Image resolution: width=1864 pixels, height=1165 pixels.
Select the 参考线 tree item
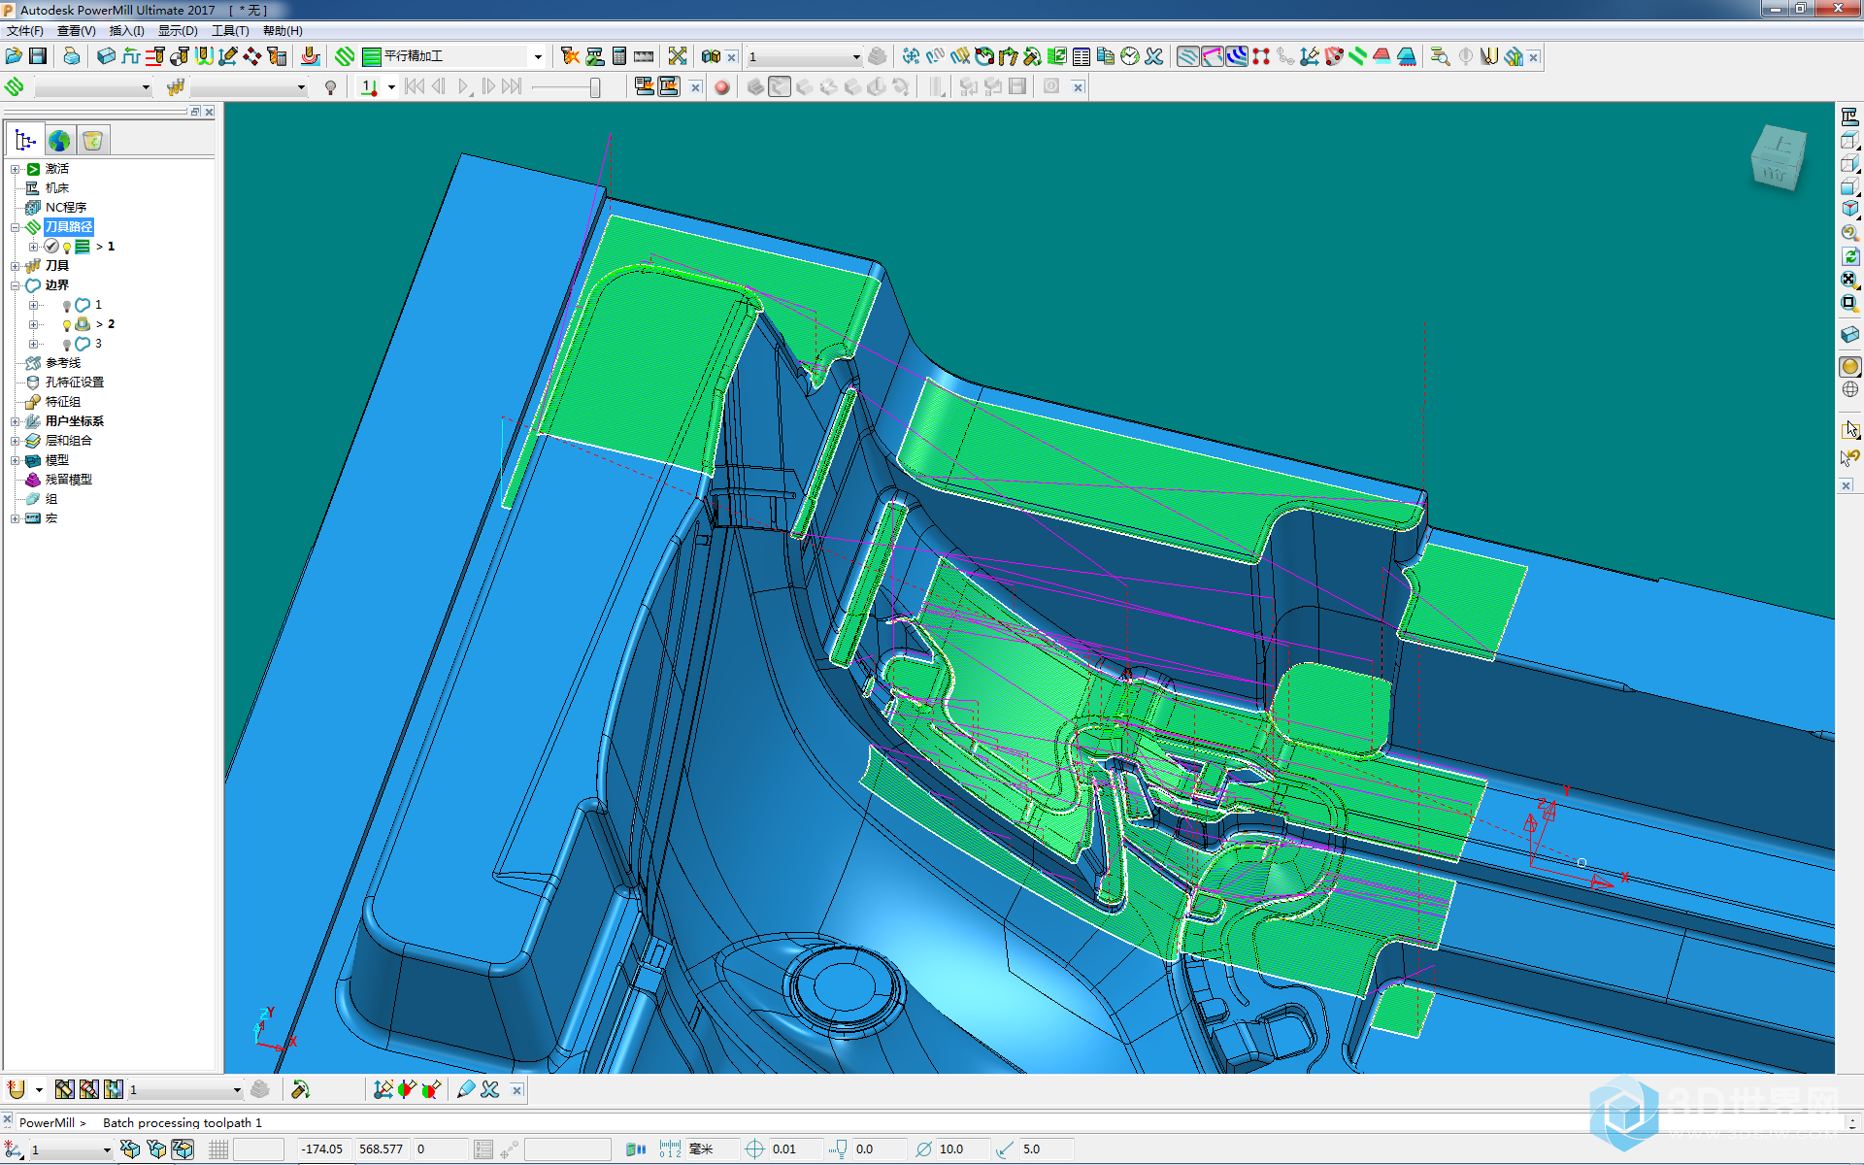tap(63, 363)
